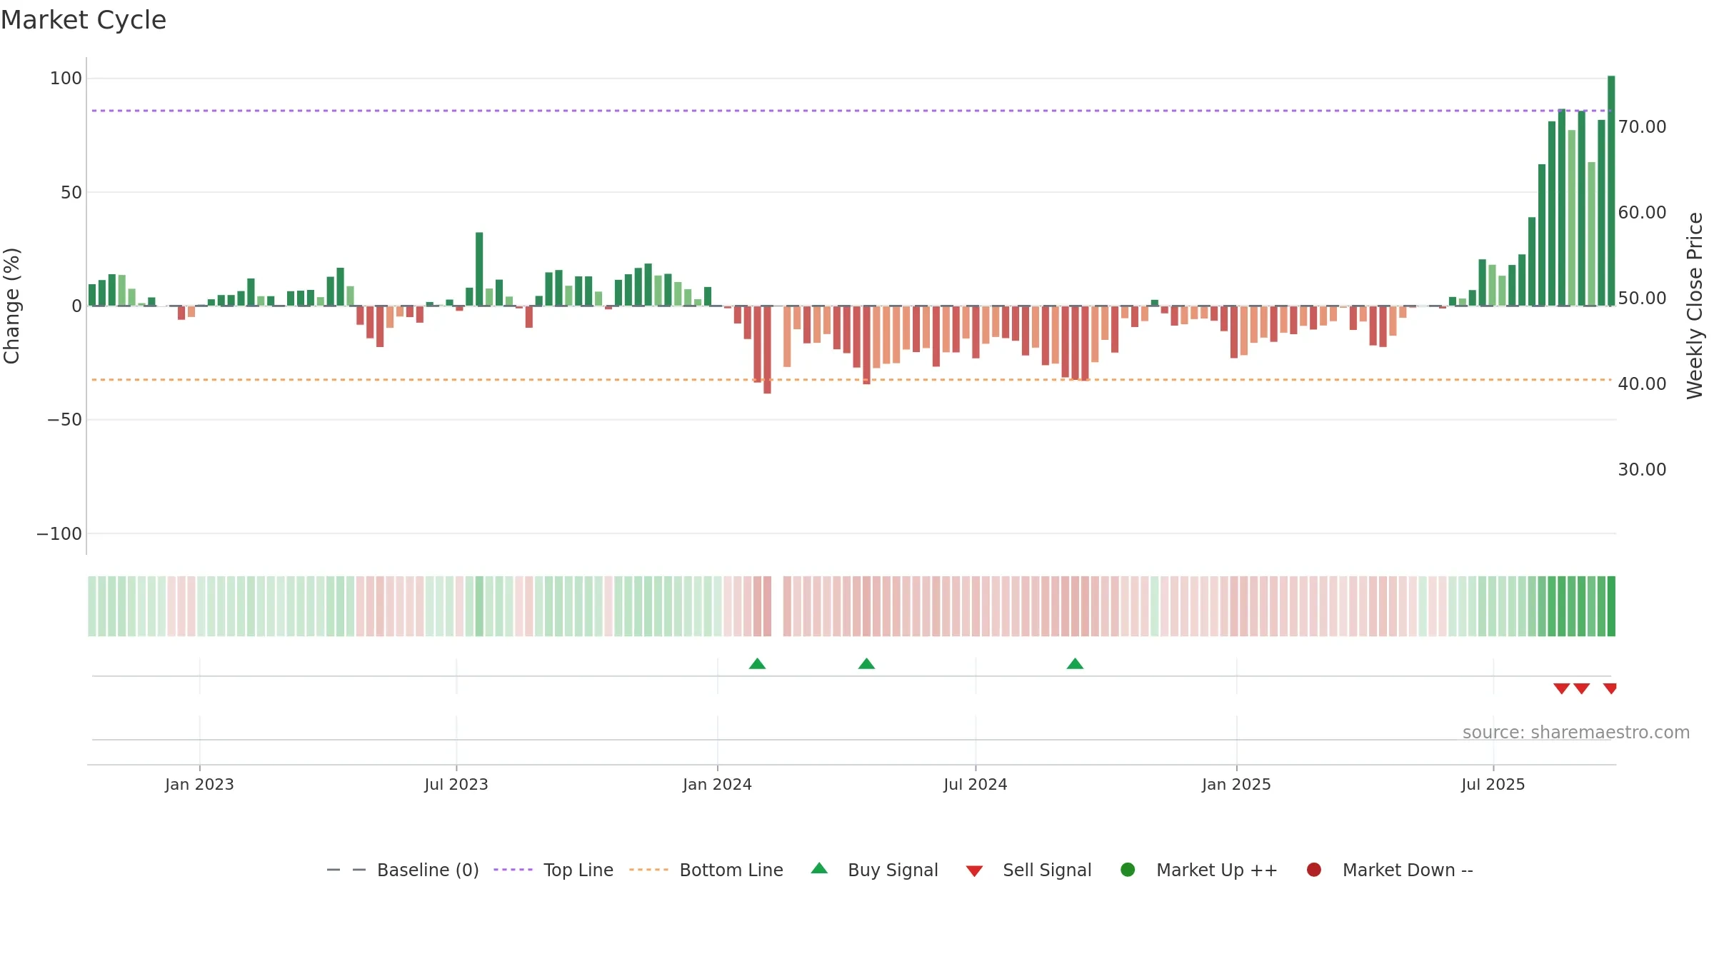Toggle the Baseline (0) legend entry
1714x964 pixels.
[x=403, y=870]
